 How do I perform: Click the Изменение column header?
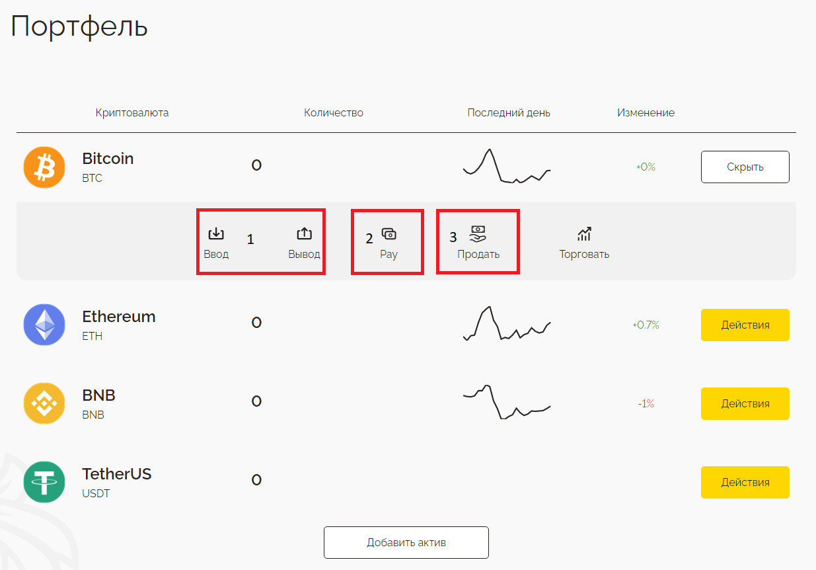tap(646, 112)
